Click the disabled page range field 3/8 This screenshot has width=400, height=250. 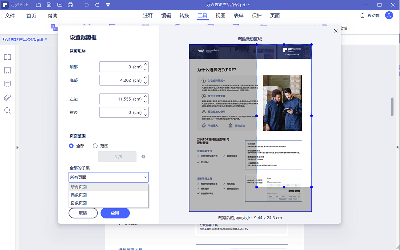(117, 157)
